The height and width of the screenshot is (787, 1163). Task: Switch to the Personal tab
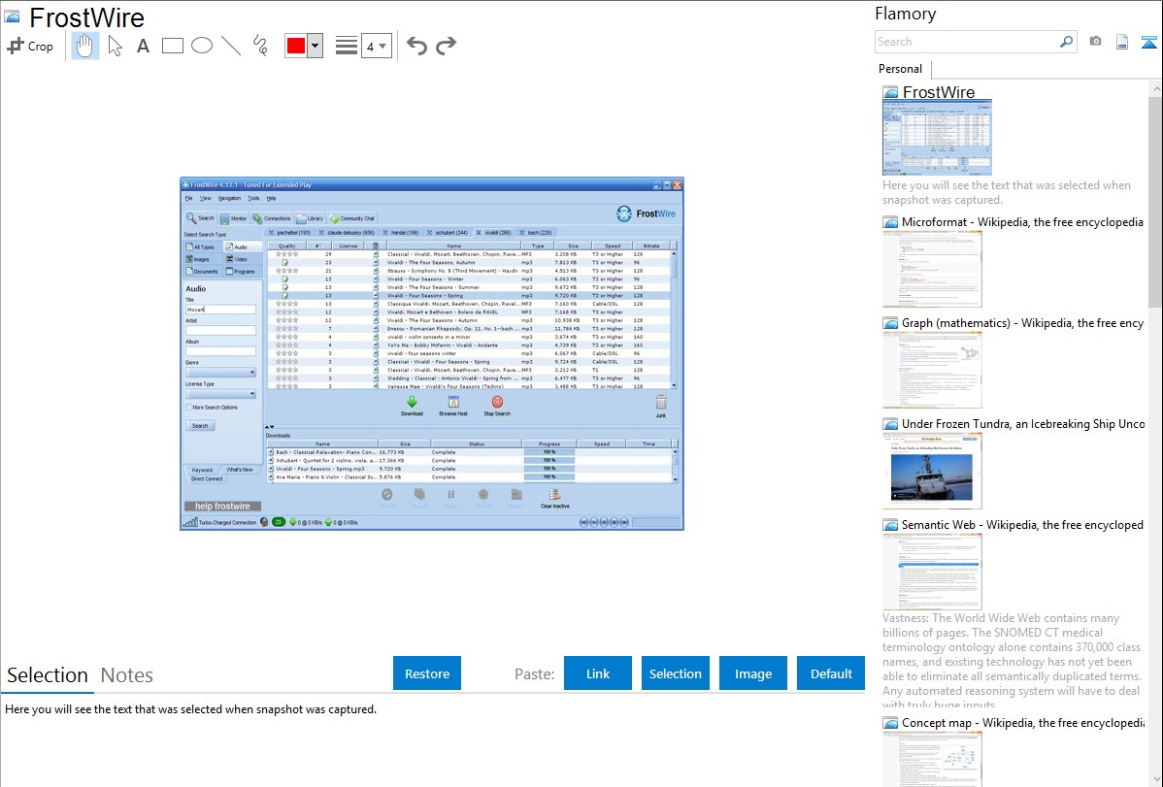(901, 69)
